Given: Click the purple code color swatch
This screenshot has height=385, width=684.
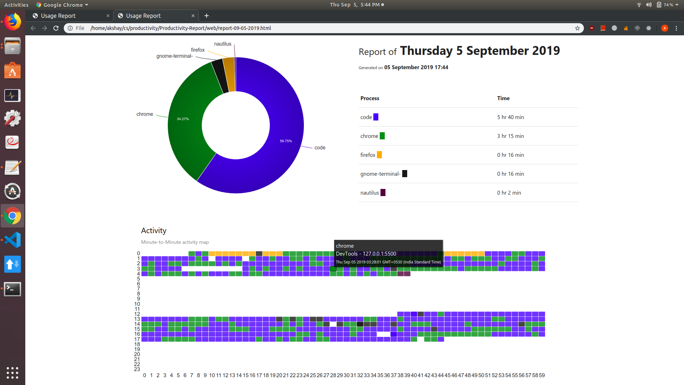Looking at the screenshot, I should point(376,117).
